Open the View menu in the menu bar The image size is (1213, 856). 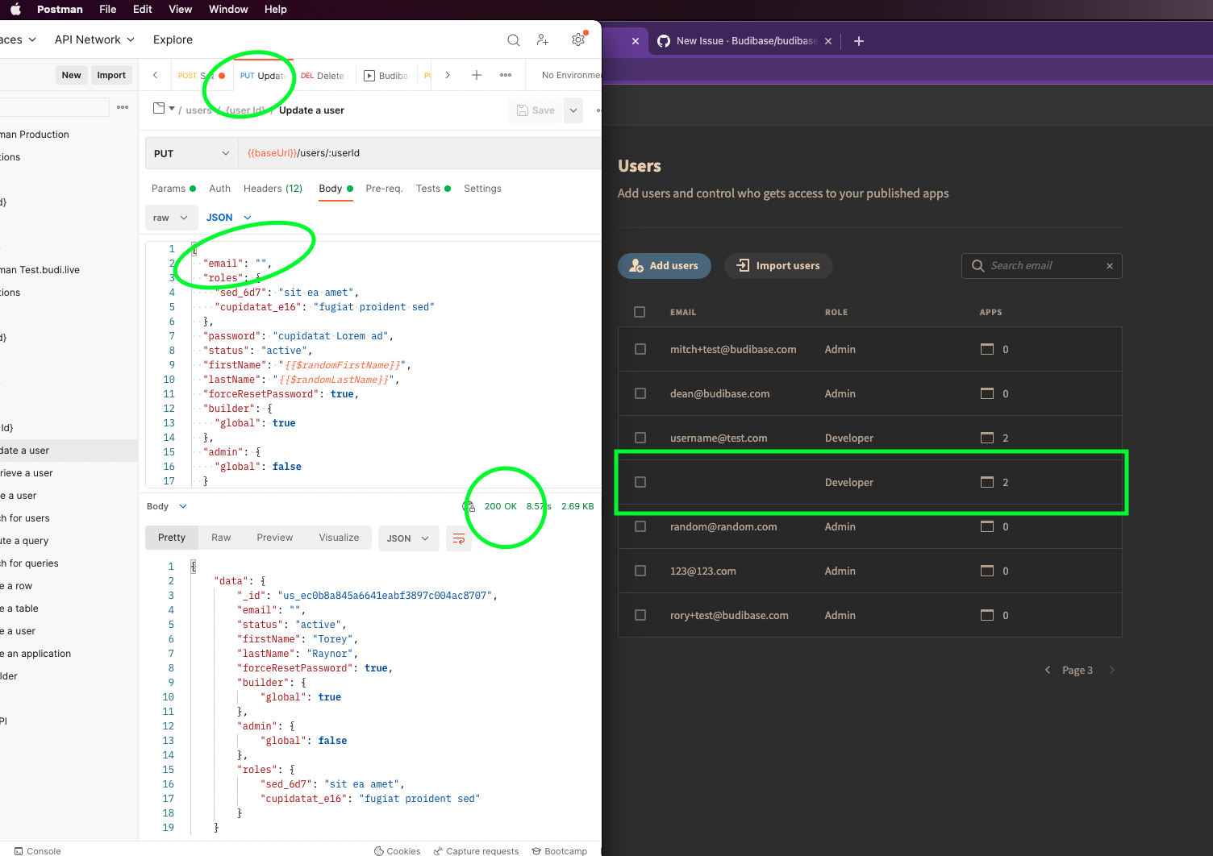pyautogui.click(x=180, y=9)
